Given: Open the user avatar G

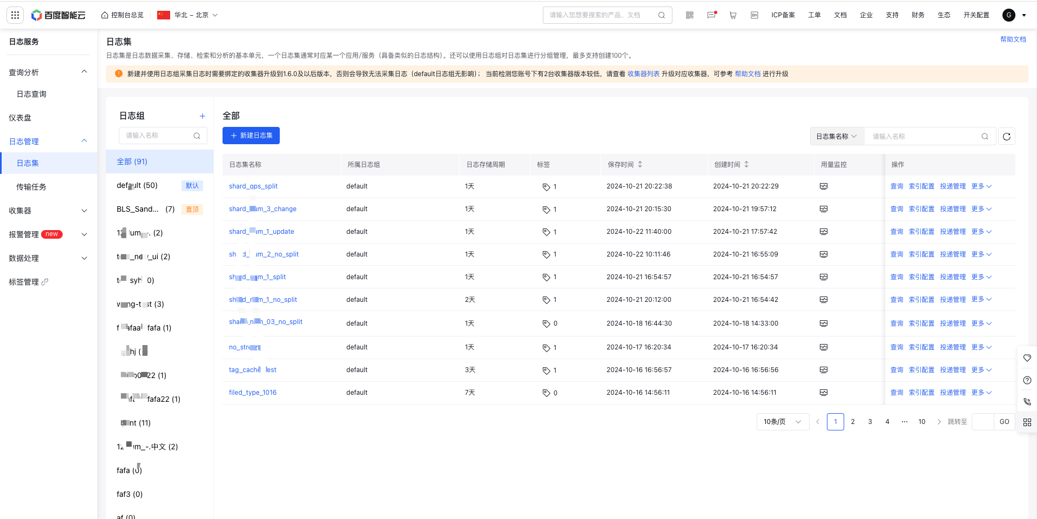Looking at the screenshot, I should 1009,15.
